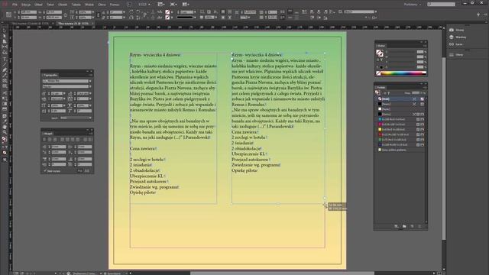Select the Pencil tool

[x=5, y=75]
